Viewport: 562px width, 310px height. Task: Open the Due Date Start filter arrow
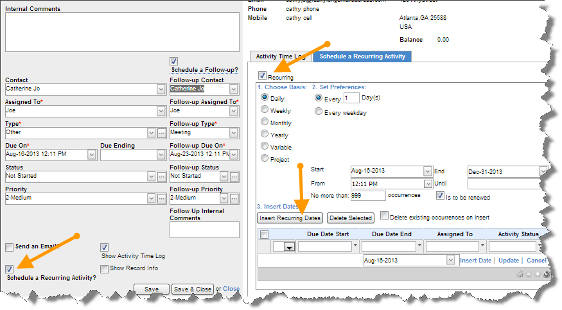[x=356, y=246]
